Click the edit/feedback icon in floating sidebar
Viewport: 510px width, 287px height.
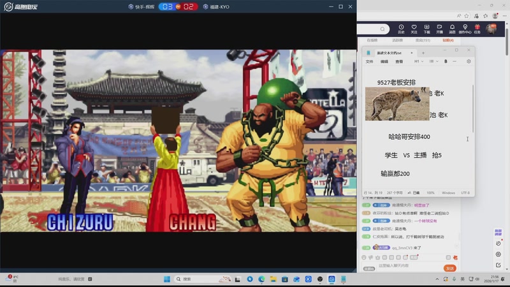point(499,265)
